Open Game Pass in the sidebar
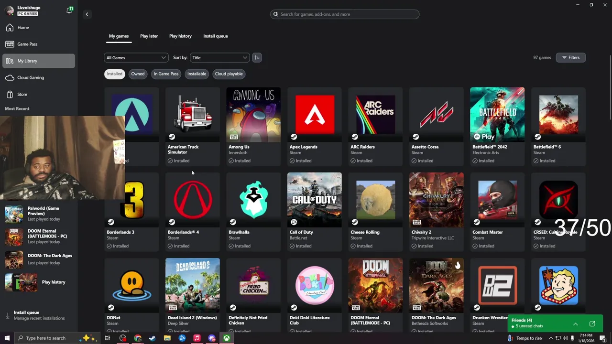Image resolution: width=612 pixels, height=344 pixels. [38, 44]
